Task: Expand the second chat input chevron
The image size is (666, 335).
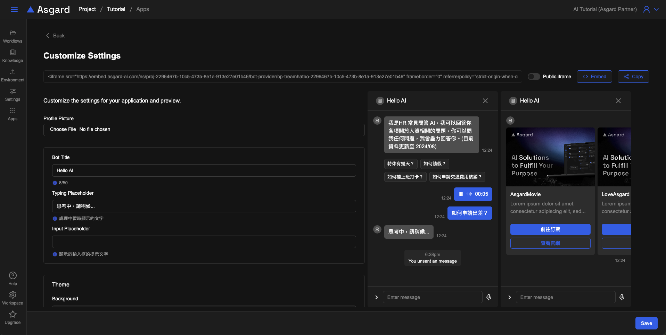Action: tap(509, 297)
